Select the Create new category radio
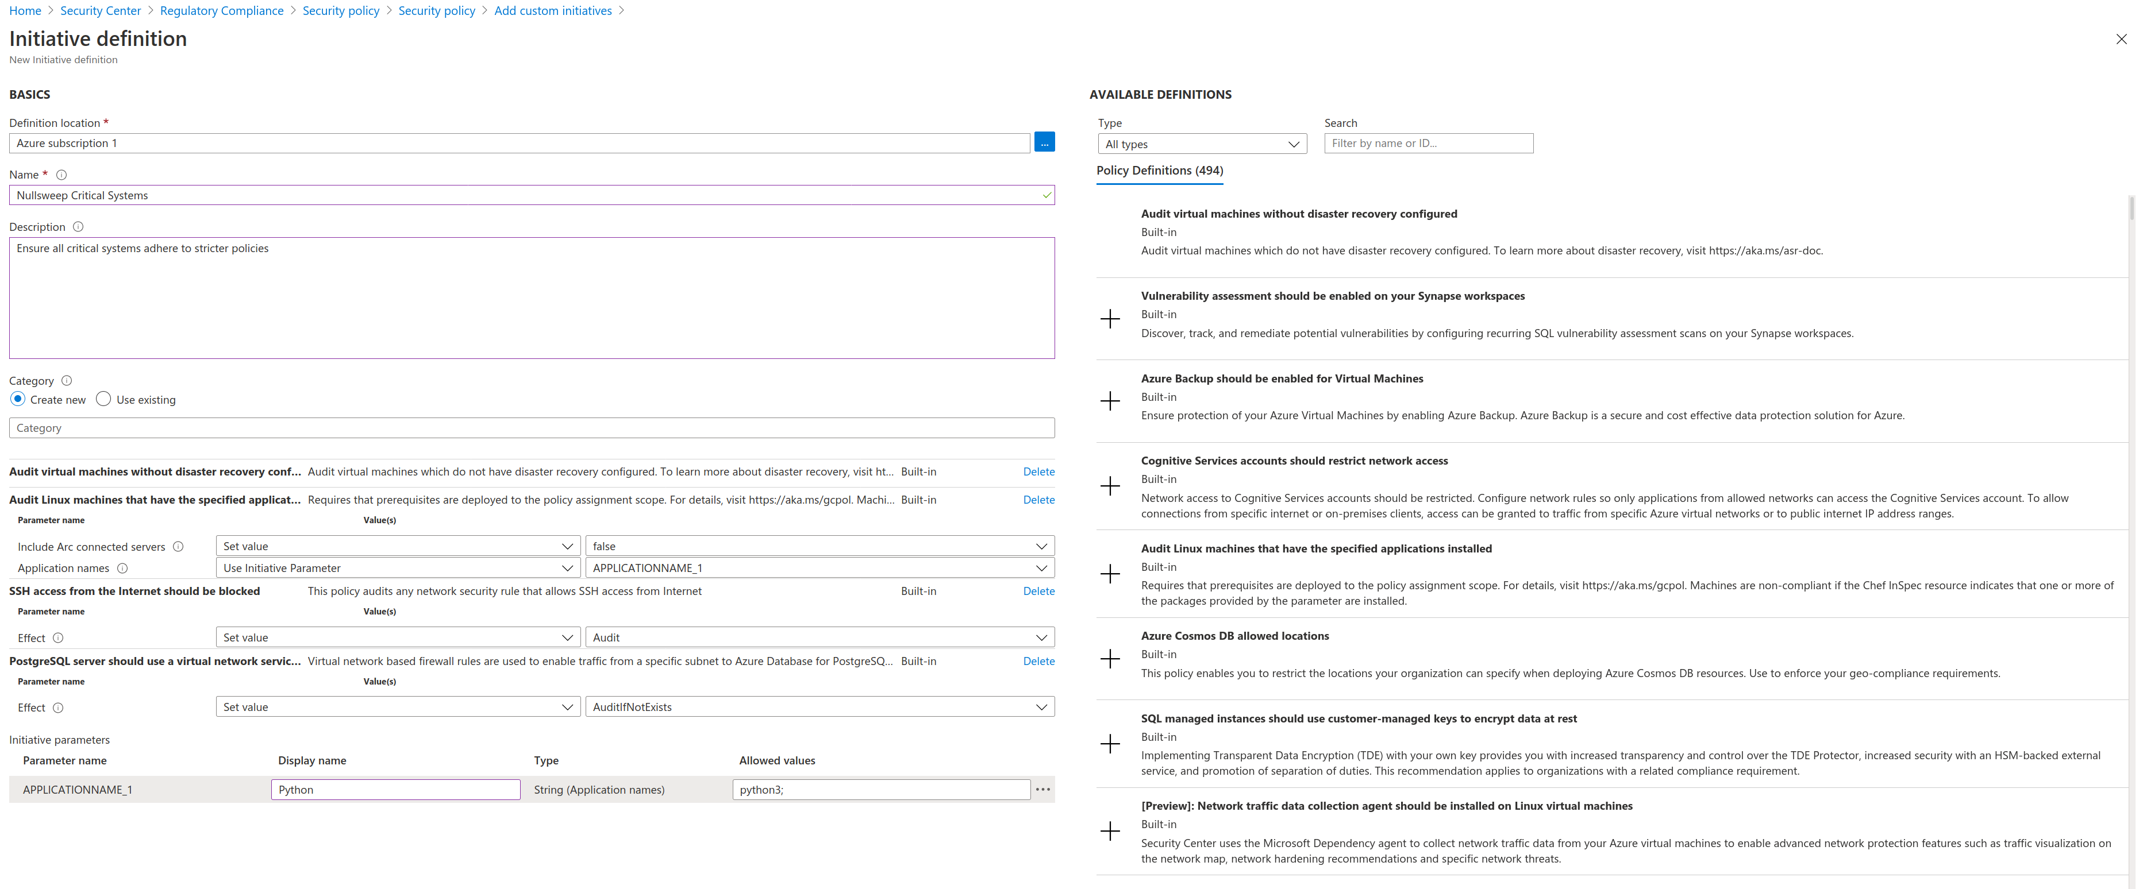The image size is (2139, 889). coord(17,399)
